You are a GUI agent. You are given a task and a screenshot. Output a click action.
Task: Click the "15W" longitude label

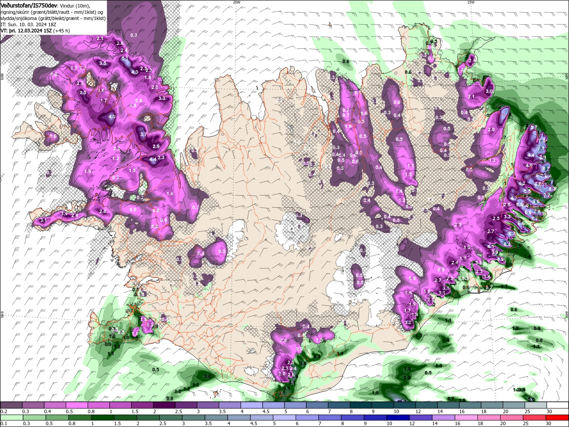tap(471, 2)
